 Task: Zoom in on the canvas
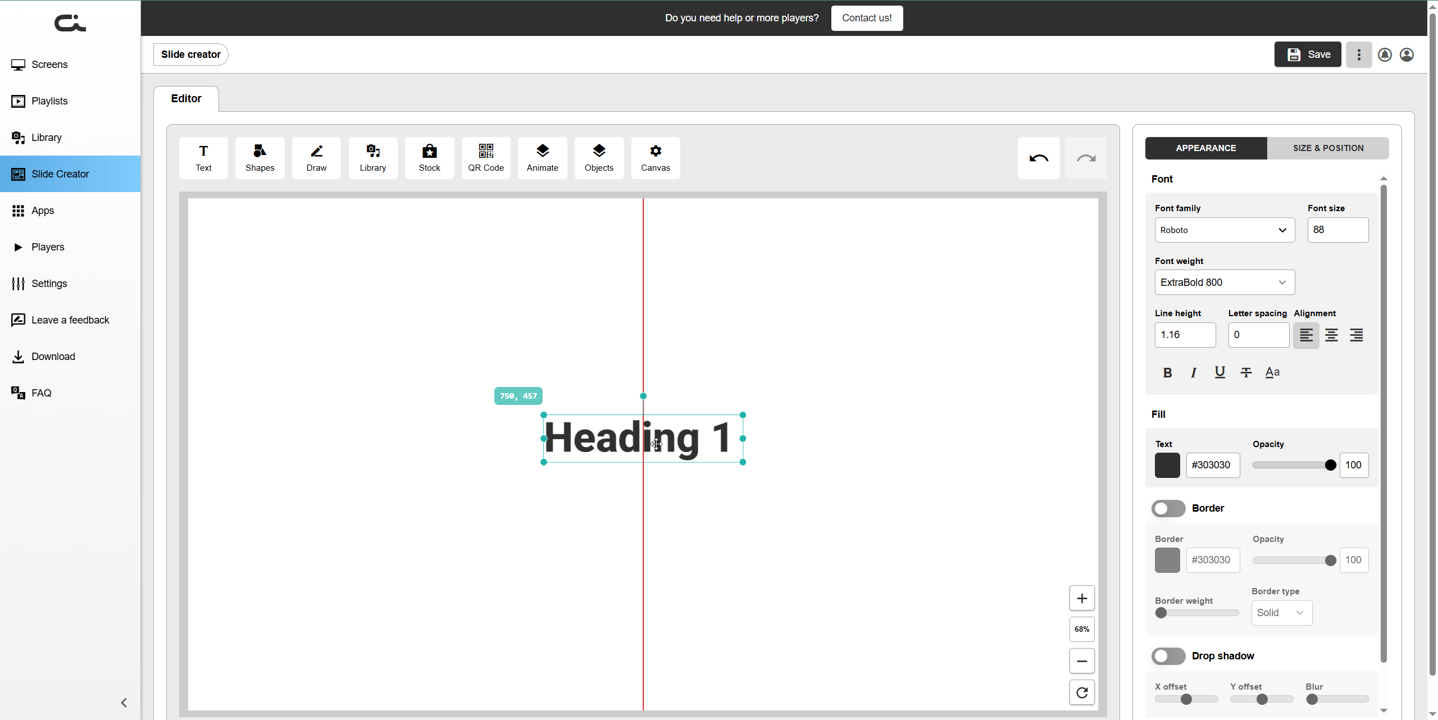point(1081,598)
